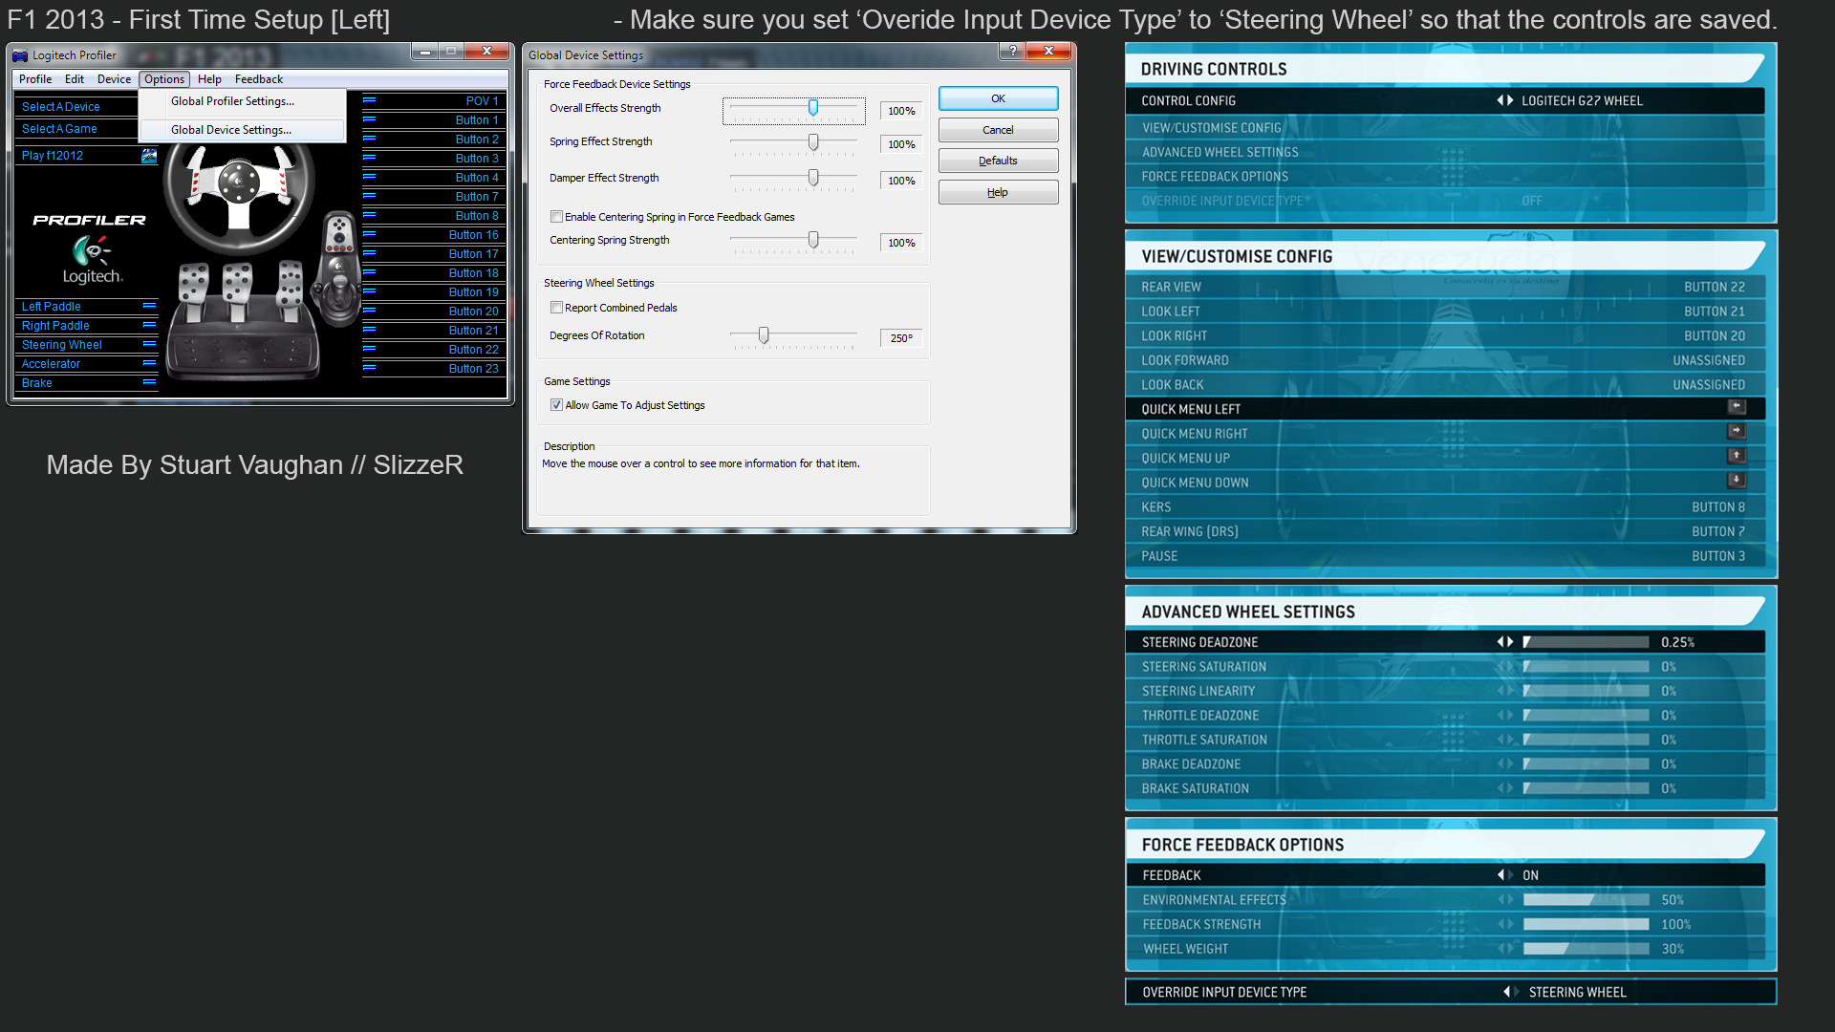Open the Feedback menu
This screenshot has height=1032, width=1835.
tap(258, 79)
